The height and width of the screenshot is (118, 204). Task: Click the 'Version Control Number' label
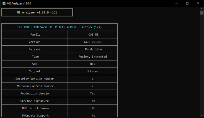pos(35,86)
